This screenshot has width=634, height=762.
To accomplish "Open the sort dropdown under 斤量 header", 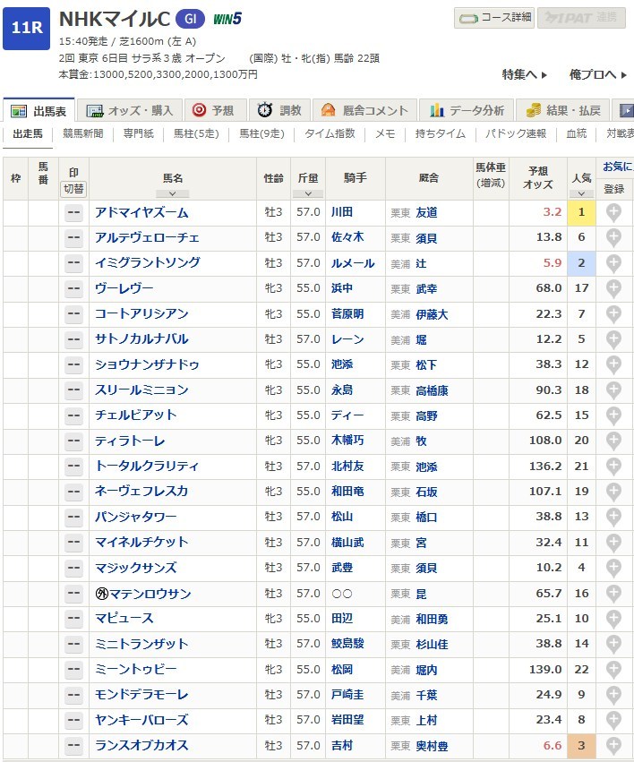I will click(x=308, y=193).
